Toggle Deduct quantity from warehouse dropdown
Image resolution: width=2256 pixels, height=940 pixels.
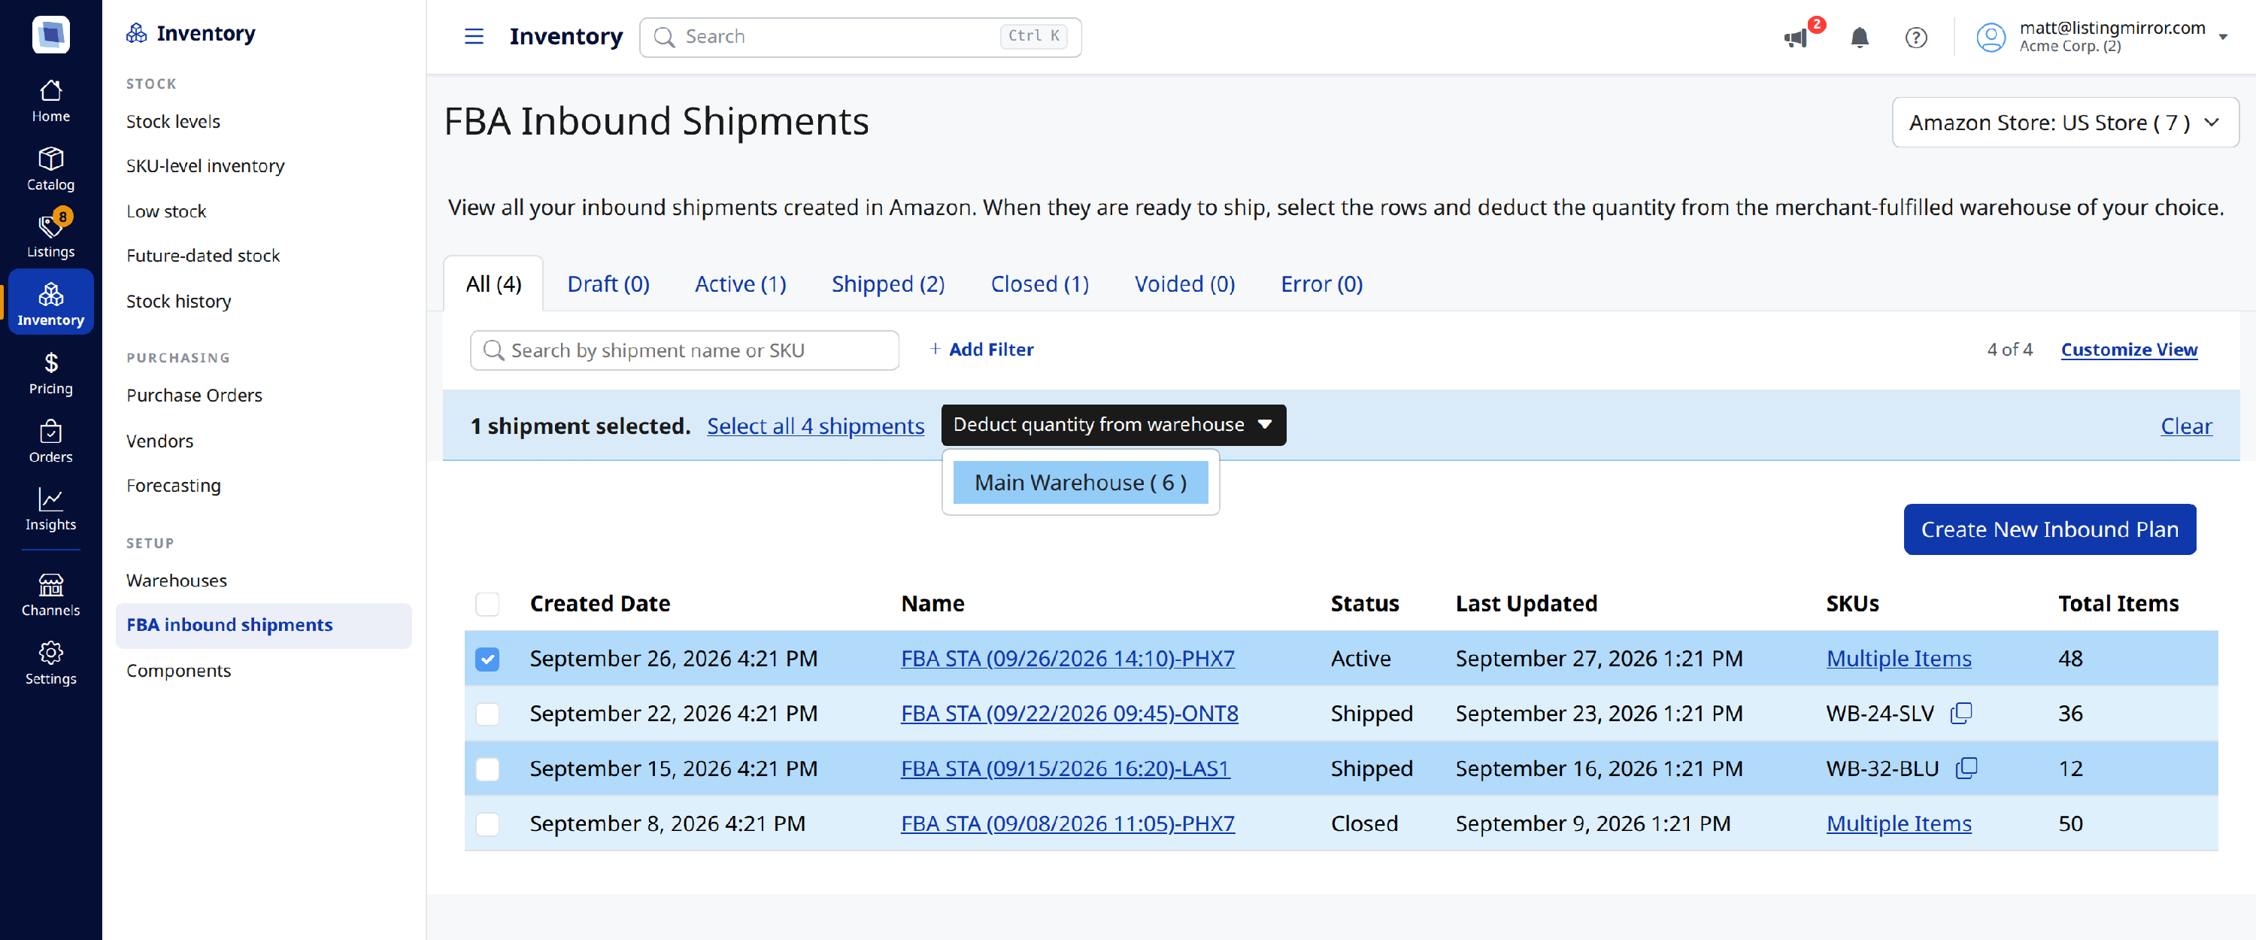pyautogui.click(x=1113, y=425)
